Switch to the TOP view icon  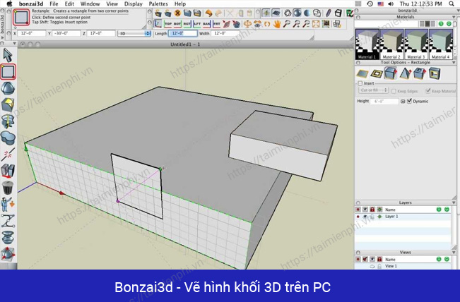[168, 23]
